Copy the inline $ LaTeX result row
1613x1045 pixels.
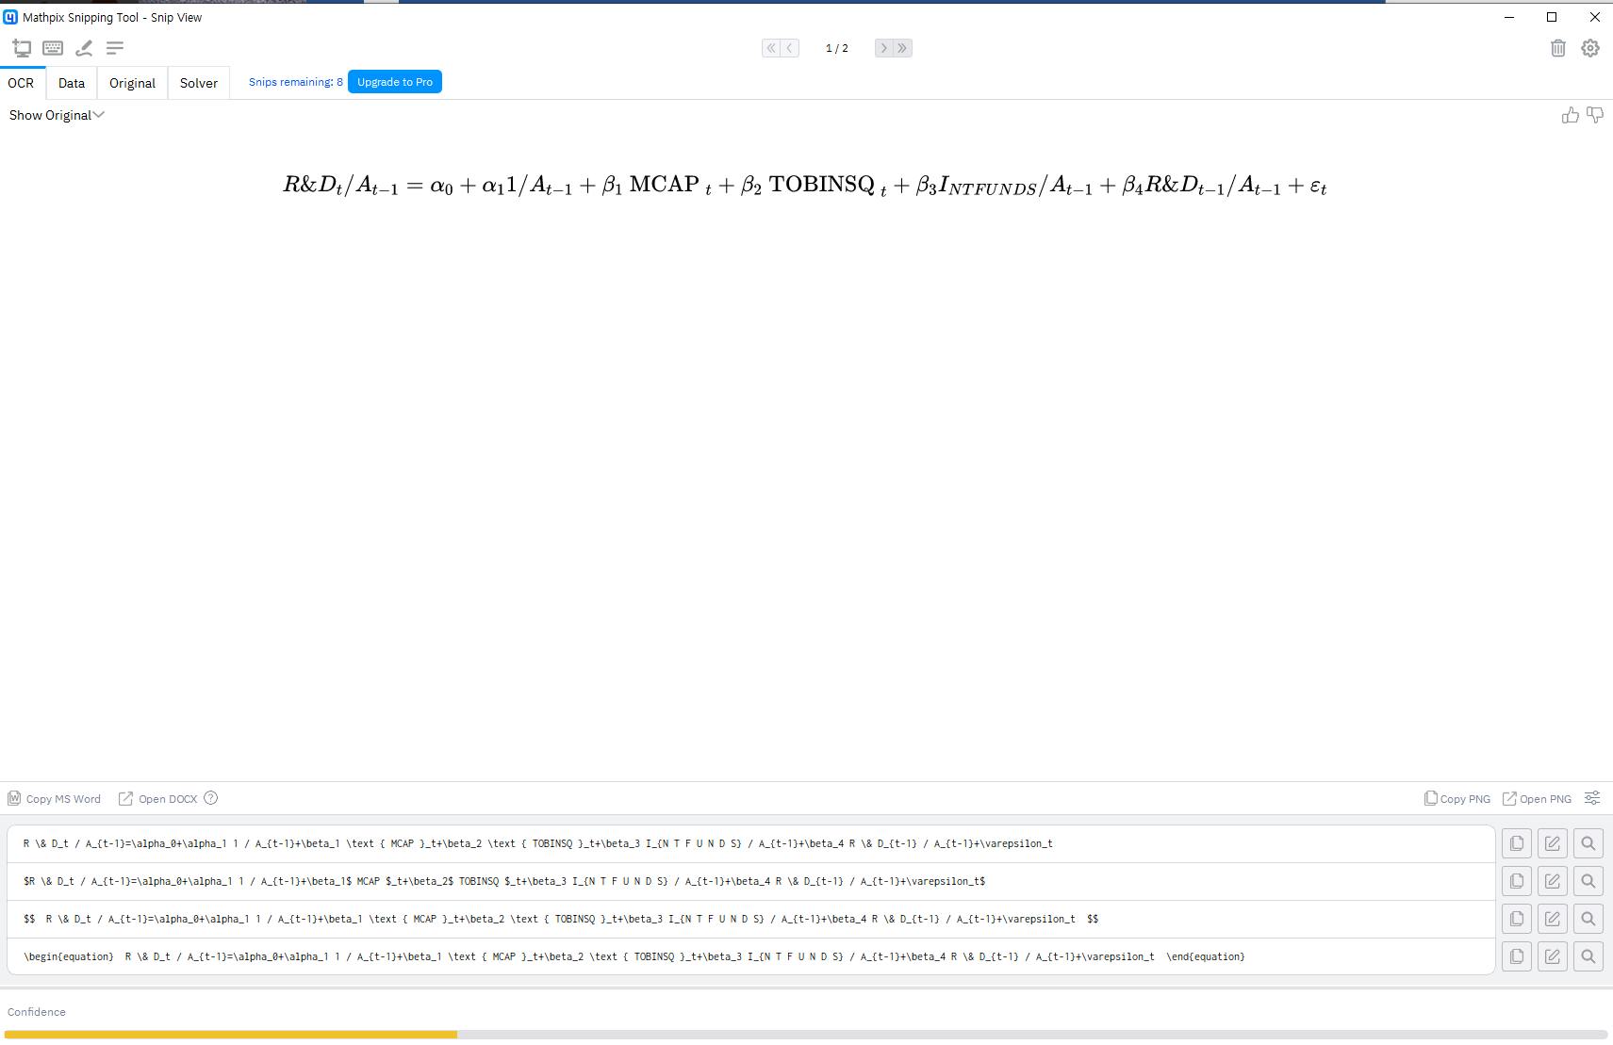point(1517,881)
